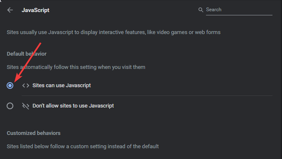Click the underline beneath the Search field
This screenshot has height=159, width=282.
(239, 15)
